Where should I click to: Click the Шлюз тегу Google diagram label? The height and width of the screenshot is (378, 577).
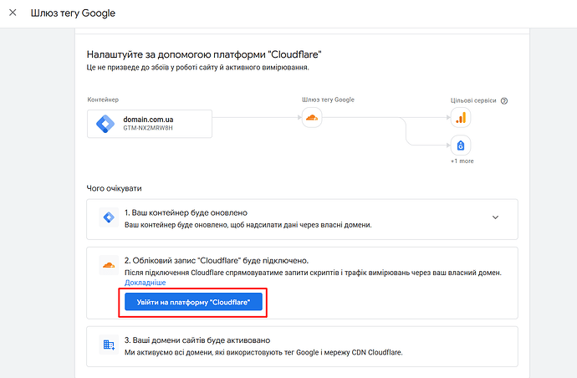coord(329,100)
